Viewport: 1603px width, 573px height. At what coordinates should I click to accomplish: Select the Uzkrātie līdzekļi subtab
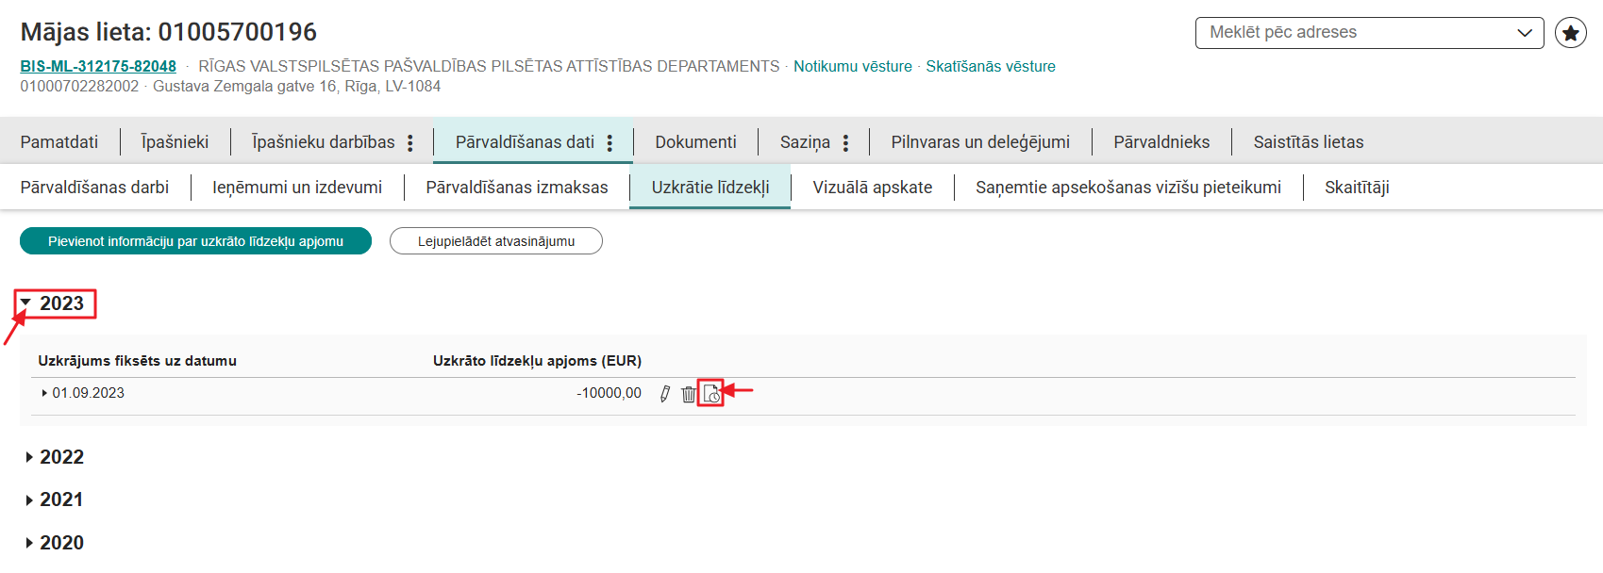[x=710, y=188]
